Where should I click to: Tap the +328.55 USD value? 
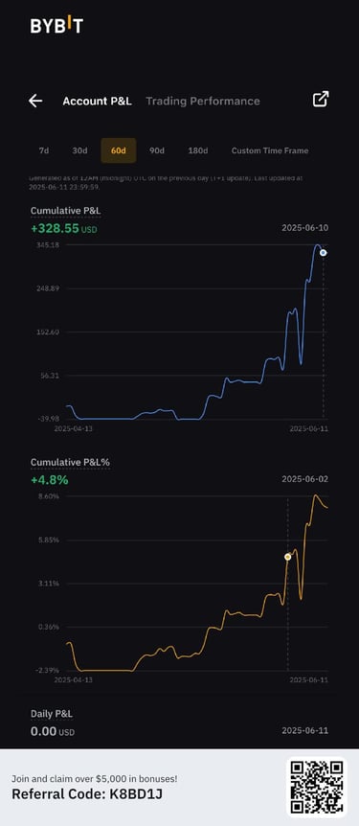(64, 229)
